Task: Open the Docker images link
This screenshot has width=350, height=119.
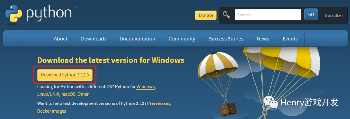Action: pyautogui.click(x=52, y=111)
